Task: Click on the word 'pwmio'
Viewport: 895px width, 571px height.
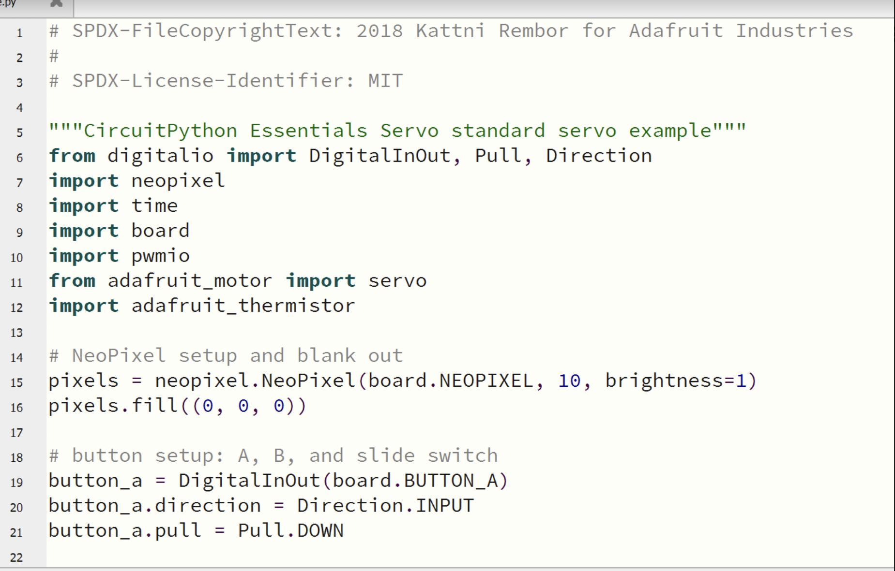Action: click(160, 256)
